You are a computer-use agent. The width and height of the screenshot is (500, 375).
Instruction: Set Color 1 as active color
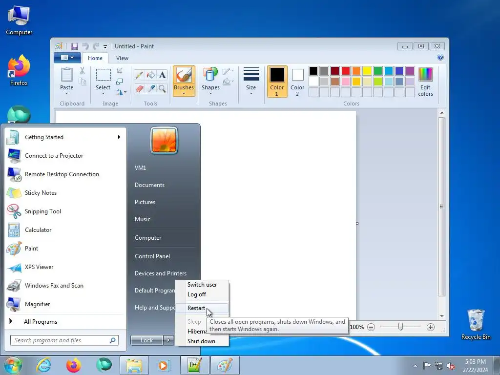(x=277, y=82)
